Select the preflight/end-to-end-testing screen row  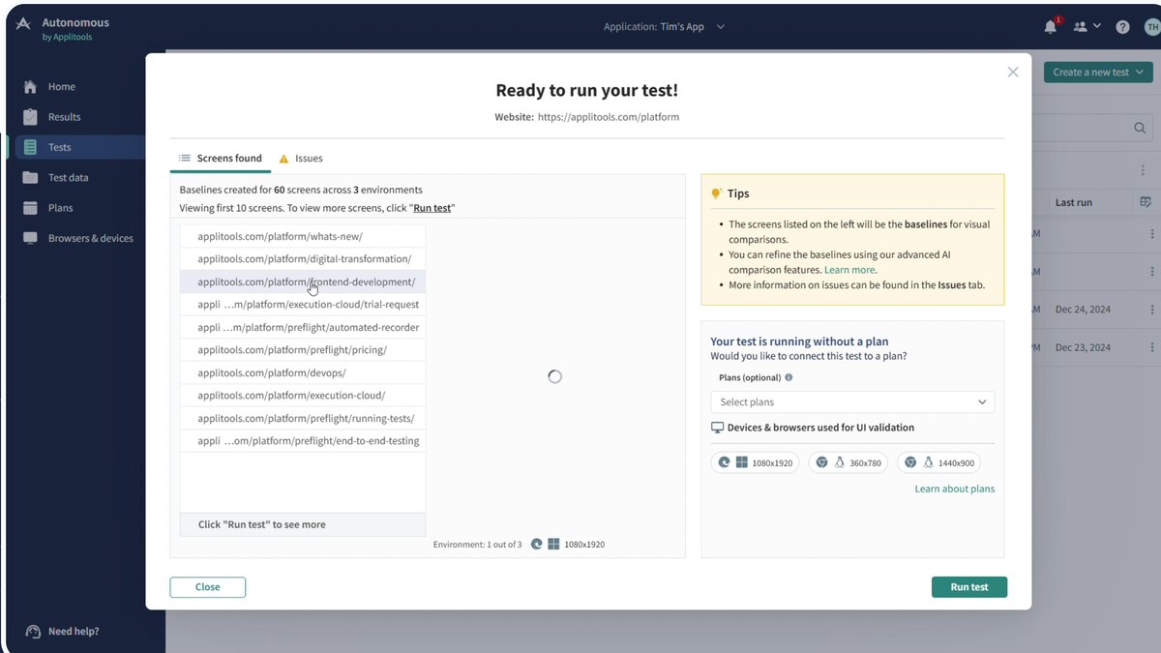pos(303,441)
